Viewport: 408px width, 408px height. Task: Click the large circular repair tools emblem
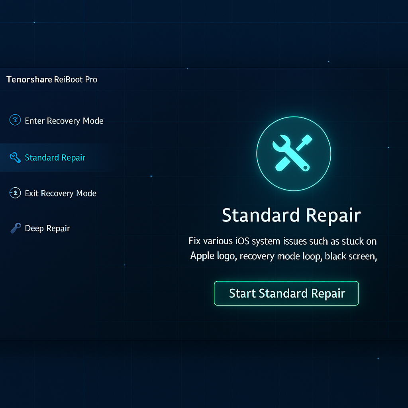[293, 153]
